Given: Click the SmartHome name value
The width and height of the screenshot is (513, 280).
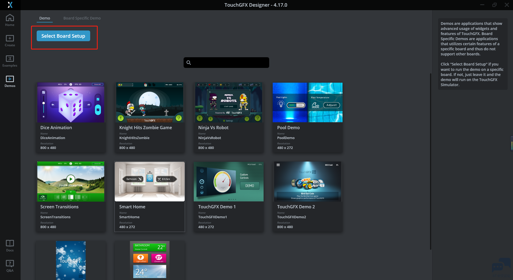Looking at the screenshot, I should tap(129, 217).
